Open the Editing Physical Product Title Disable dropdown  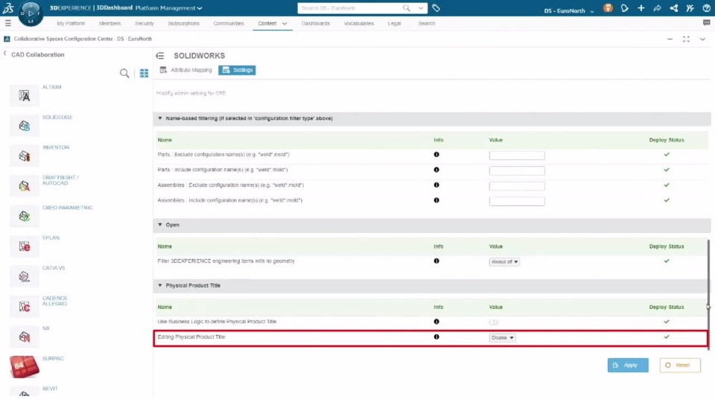pyautogui.click(x=502, y=338)
